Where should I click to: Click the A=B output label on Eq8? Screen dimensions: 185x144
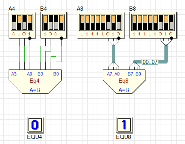[x=124, y=90]
